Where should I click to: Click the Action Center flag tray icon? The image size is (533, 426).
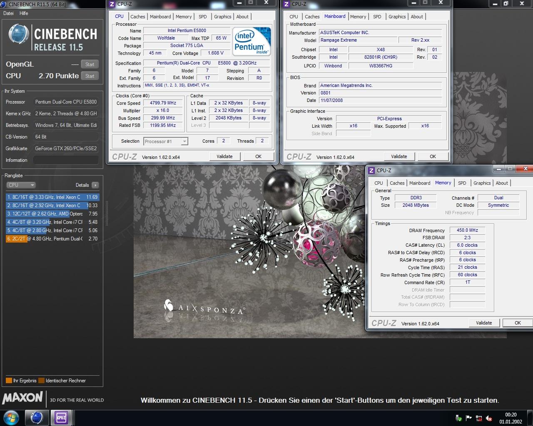469,418
